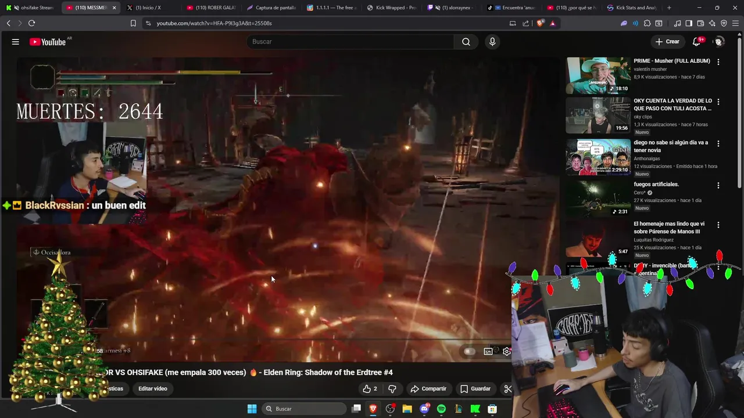
Task: Open Brave main hamburger menu
Action: pos(736,23)
